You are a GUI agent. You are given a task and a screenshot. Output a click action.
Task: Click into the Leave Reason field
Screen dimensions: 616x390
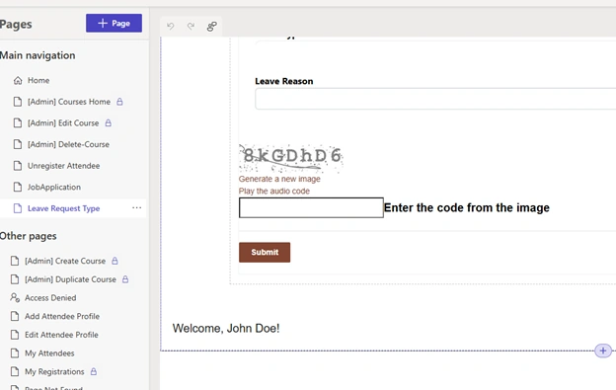pyautogui.click(x=435, y=99)
